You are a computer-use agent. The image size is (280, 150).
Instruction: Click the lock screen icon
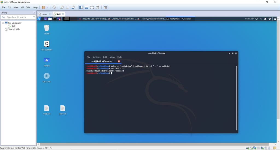(275, 19)
